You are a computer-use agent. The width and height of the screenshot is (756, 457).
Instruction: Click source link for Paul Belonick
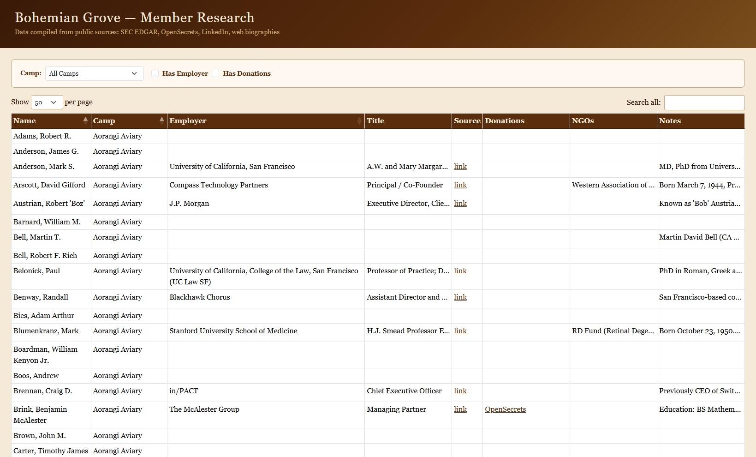tap(460, 271)
